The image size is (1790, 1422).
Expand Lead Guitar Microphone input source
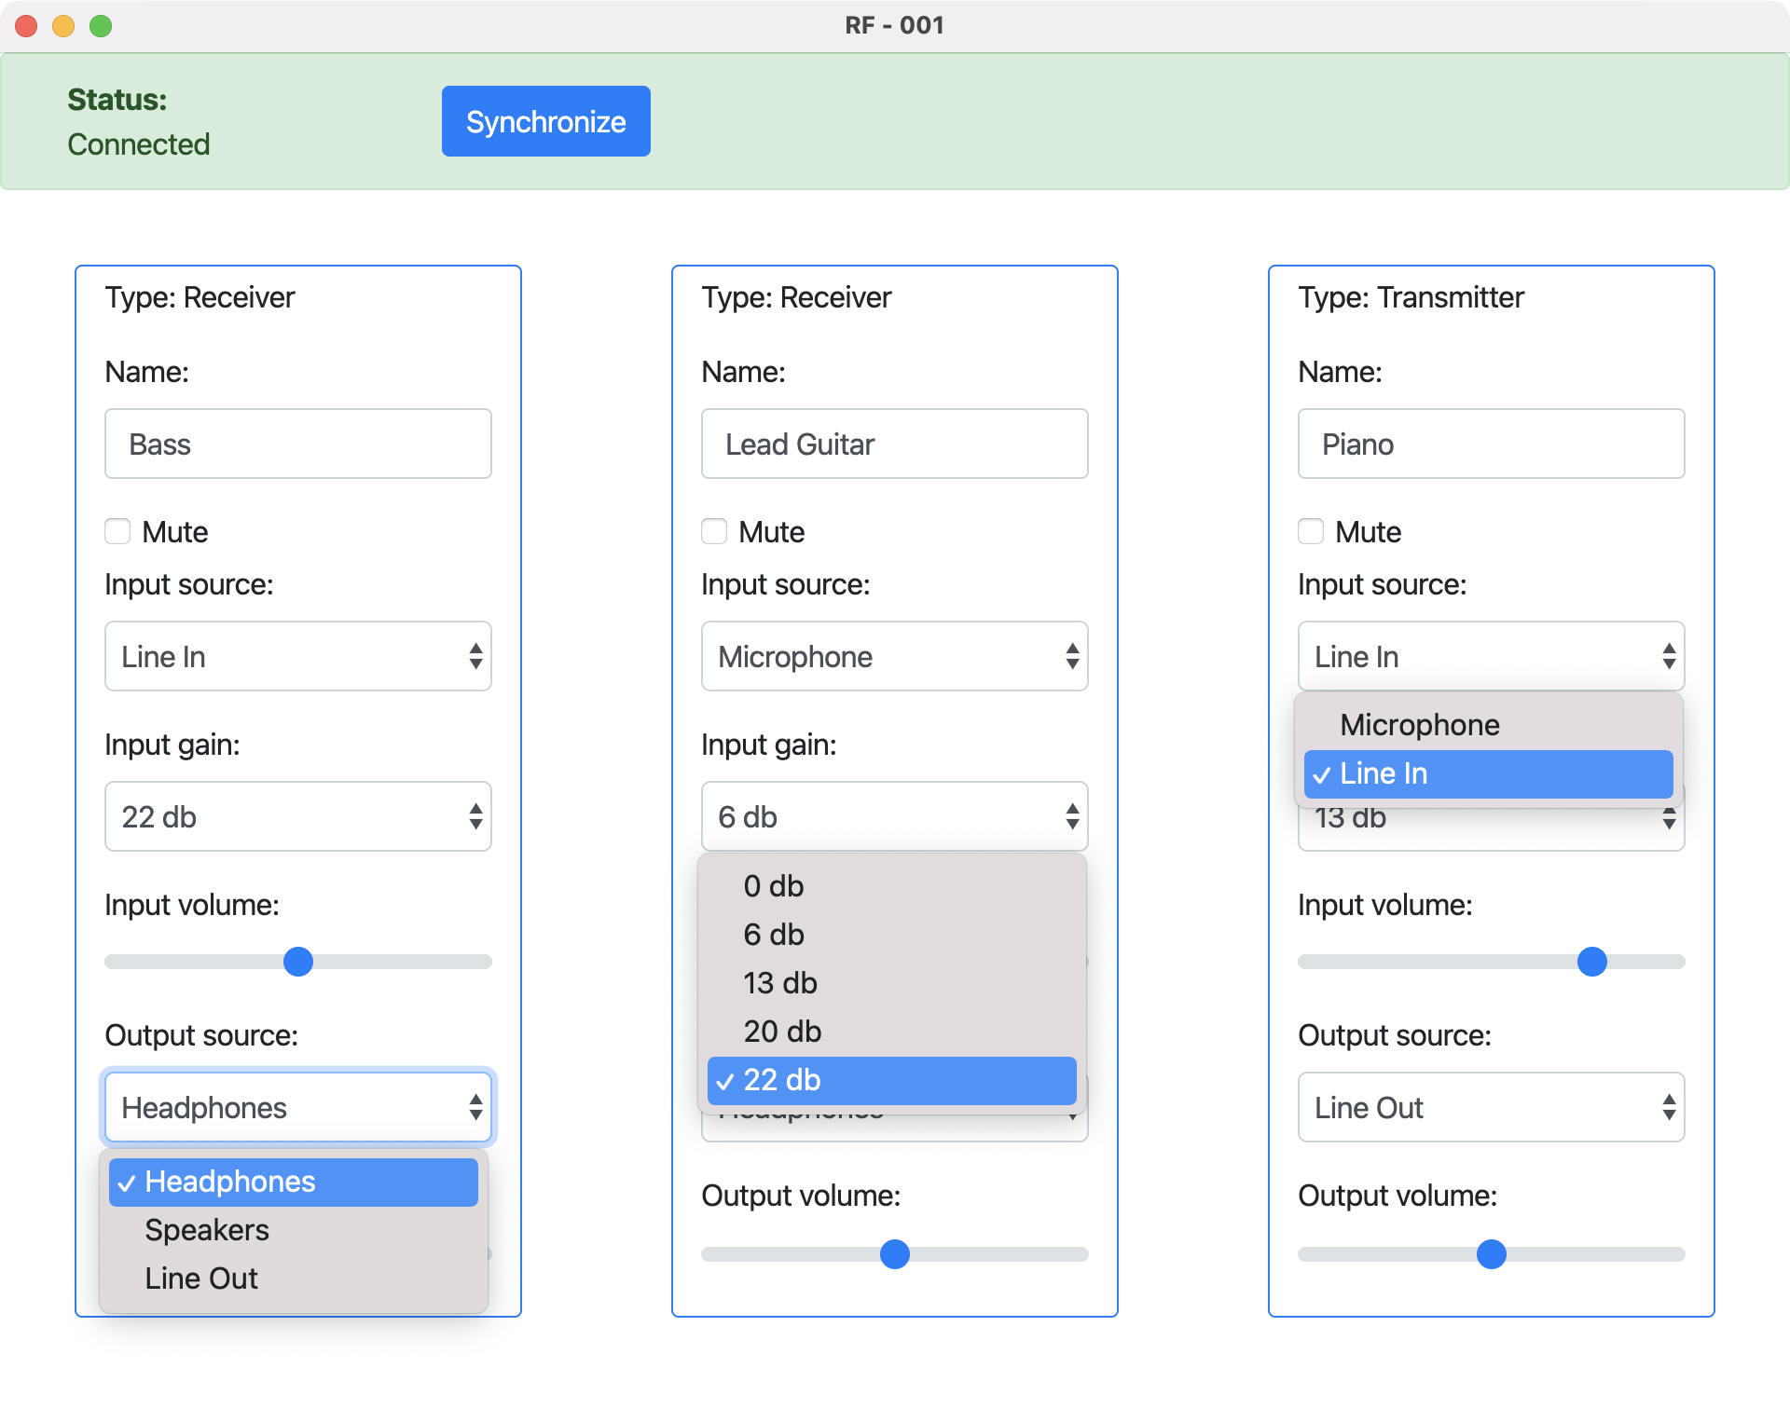pyautogui.click(x=894, y=656)
